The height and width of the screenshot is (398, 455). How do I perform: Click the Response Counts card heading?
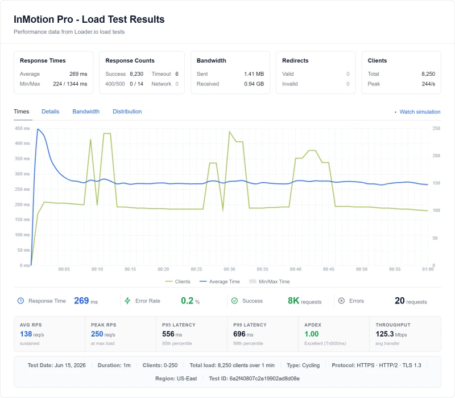pos(130,60)
